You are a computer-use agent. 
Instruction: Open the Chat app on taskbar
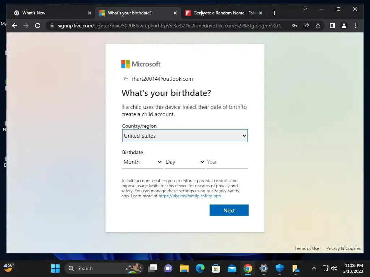coord(168,268)
